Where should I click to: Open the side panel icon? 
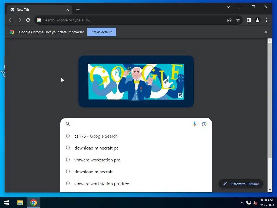point(249,20)
